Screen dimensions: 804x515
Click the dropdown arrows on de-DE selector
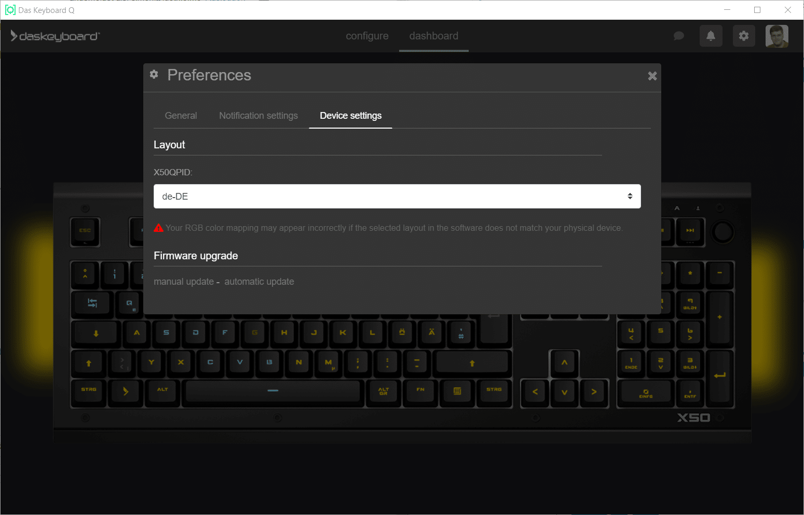click(630, 197)
